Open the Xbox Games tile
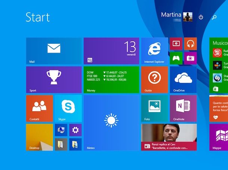The height and width of the screenshot is (170, 228). [176, 58]
